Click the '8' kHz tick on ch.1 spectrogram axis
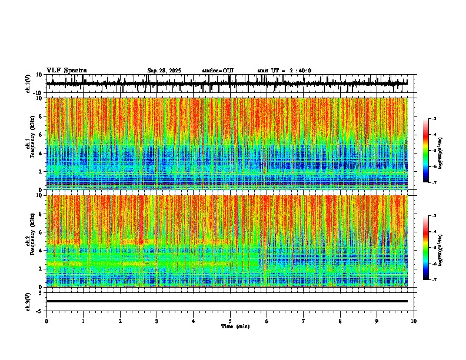Screen dimensions: 466x360 (41, 116)
